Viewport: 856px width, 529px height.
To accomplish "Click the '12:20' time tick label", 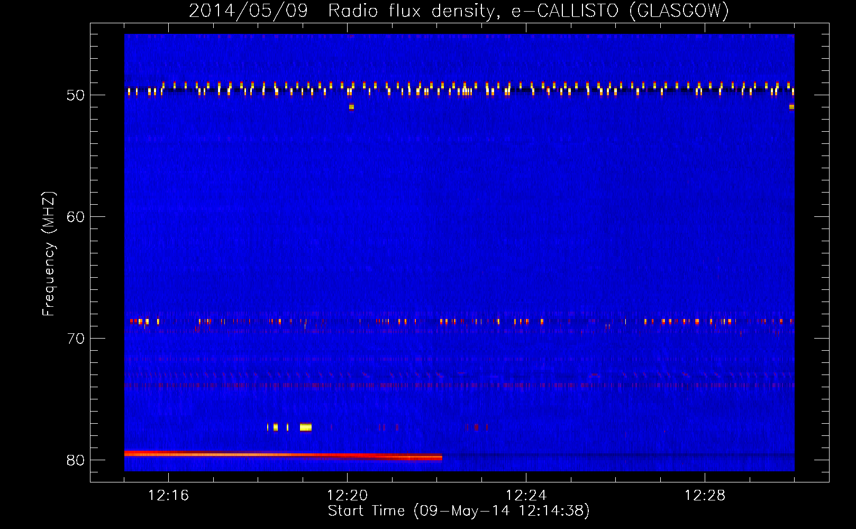I will tap(347, 496).
